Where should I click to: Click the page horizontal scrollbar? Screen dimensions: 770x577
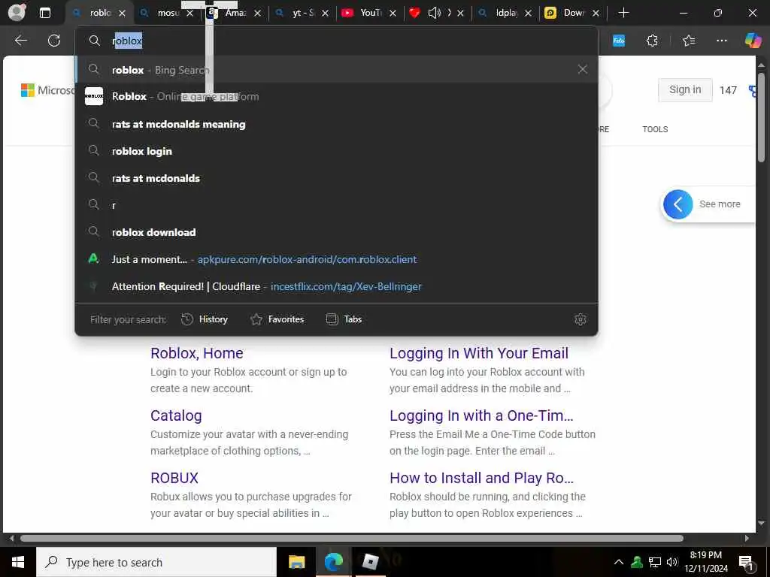point(351,538)
